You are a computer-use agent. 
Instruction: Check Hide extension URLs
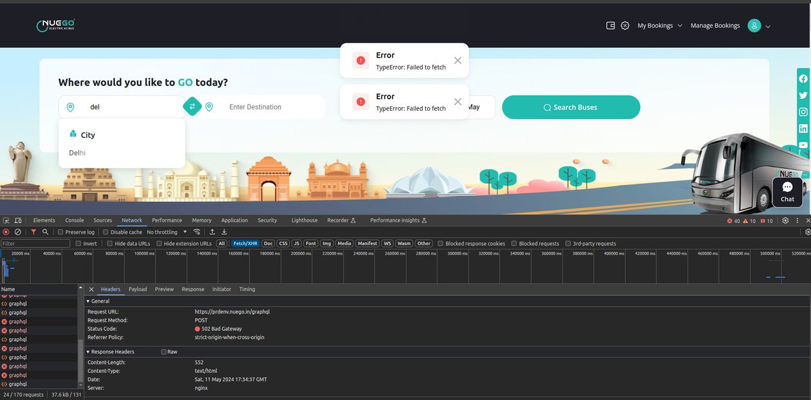point(159,243)
